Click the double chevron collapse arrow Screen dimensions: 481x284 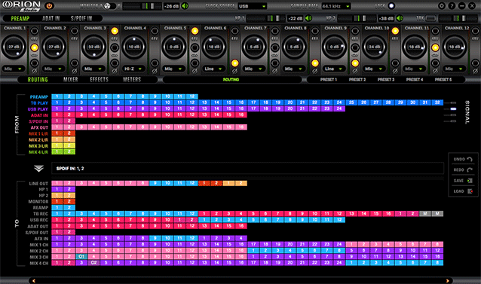pos(39,169)
